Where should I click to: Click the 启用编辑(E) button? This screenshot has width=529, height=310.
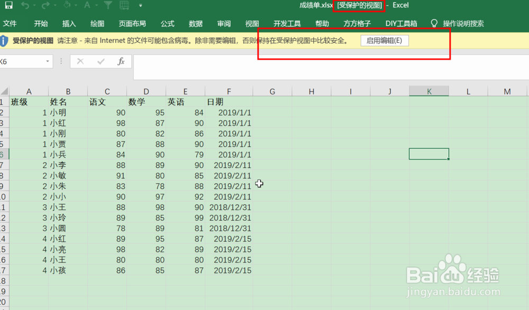[x=384, y=40]
